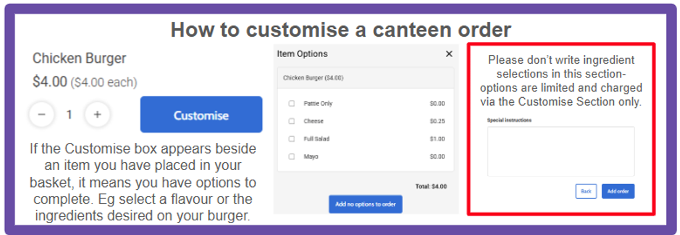Viewport: 680px width, 235px height.
Task: Click the quantity value 1
Action: point(69,115)
